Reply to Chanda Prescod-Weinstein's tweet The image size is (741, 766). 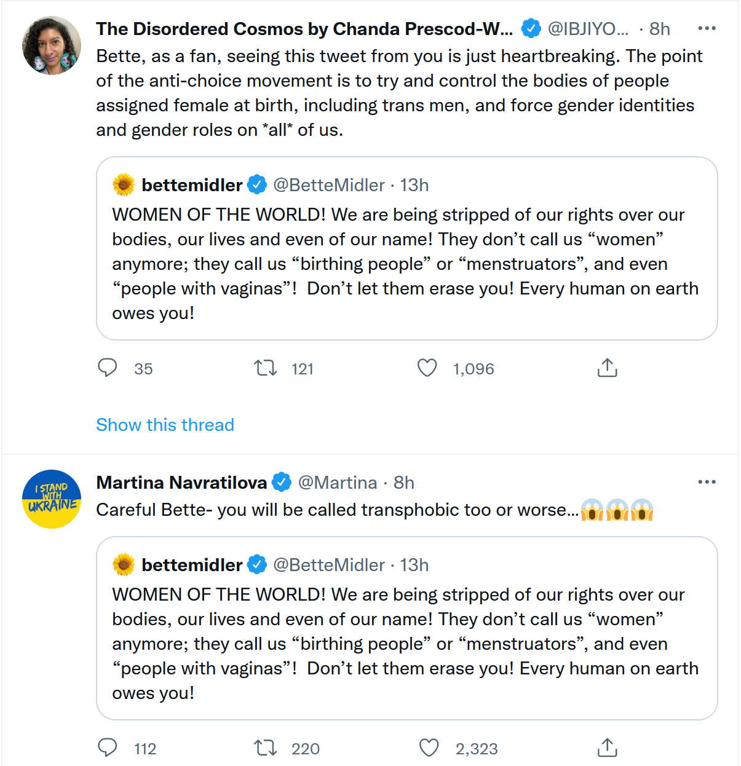(108, 368)
